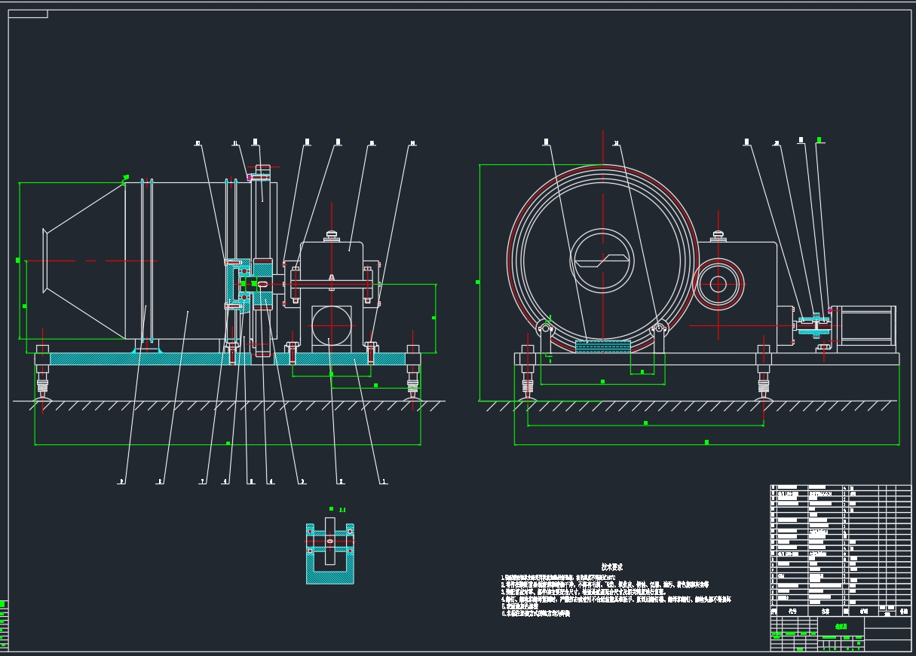Select the hatched cyan base plate in side view
Image resolution: width=916 pixels, height=656 pixels.
point(228,359)
